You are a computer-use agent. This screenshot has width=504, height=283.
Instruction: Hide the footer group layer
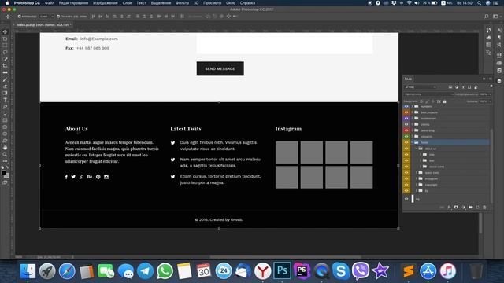pyautogui.click(x=406, y=142)
